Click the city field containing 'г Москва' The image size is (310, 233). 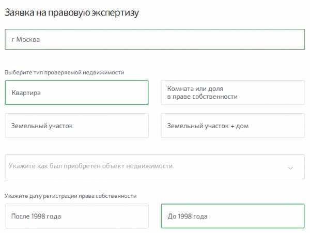tap(155, 39)
